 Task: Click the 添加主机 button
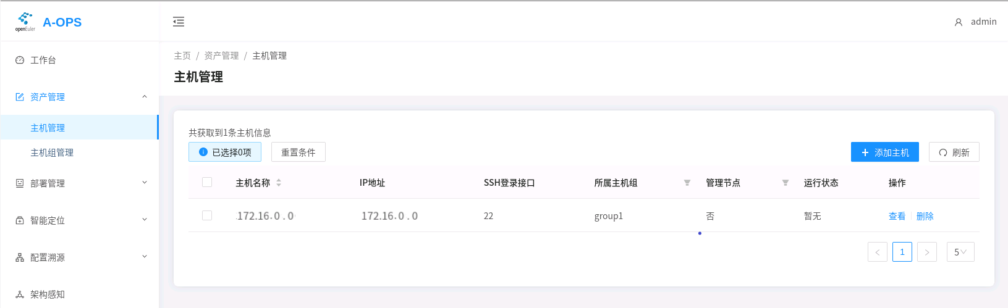point(885,152)
